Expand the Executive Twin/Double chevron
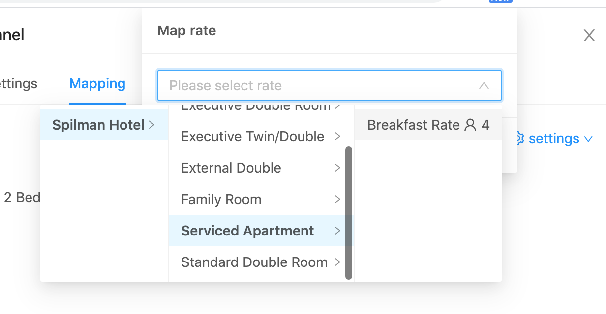606x314 pixels. click(x=337, y=136)
